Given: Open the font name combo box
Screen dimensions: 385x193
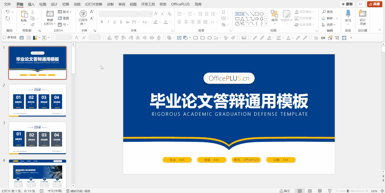Looking at the screenshot, I should tap(119, 14).
